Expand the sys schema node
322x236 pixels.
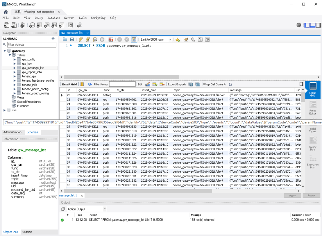tap(5, 110)
